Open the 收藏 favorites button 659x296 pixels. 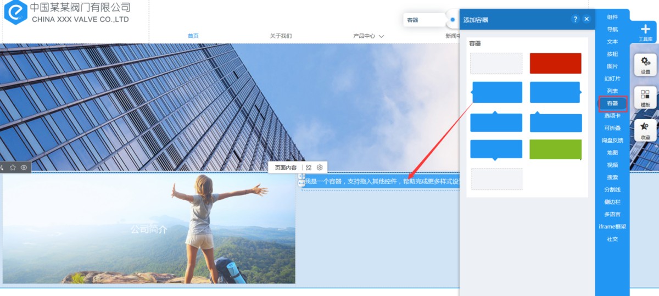tap(645, 130)
